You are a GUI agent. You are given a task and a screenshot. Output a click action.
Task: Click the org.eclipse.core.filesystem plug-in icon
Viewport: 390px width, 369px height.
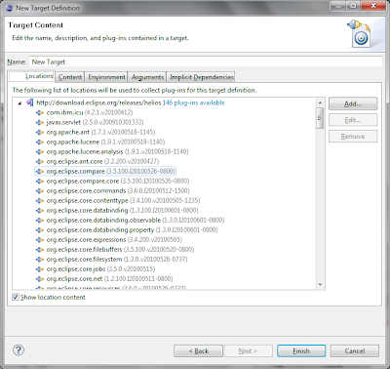click(40, 260)
